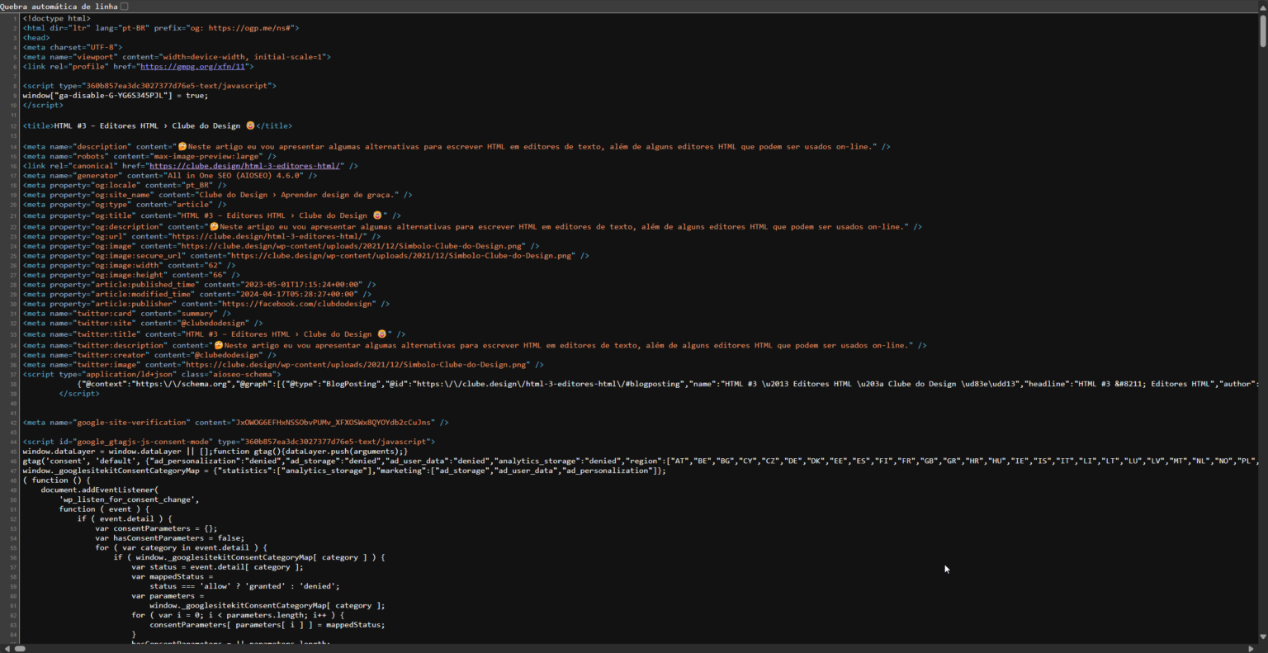1268x653 pixels.
Task: Click the horizontal scrollbar left arrow
Action: click(x=7, y=648)
